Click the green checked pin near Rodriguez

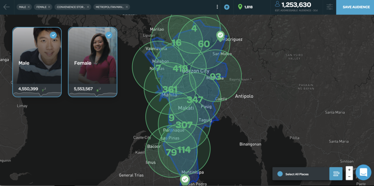(220, 36)
